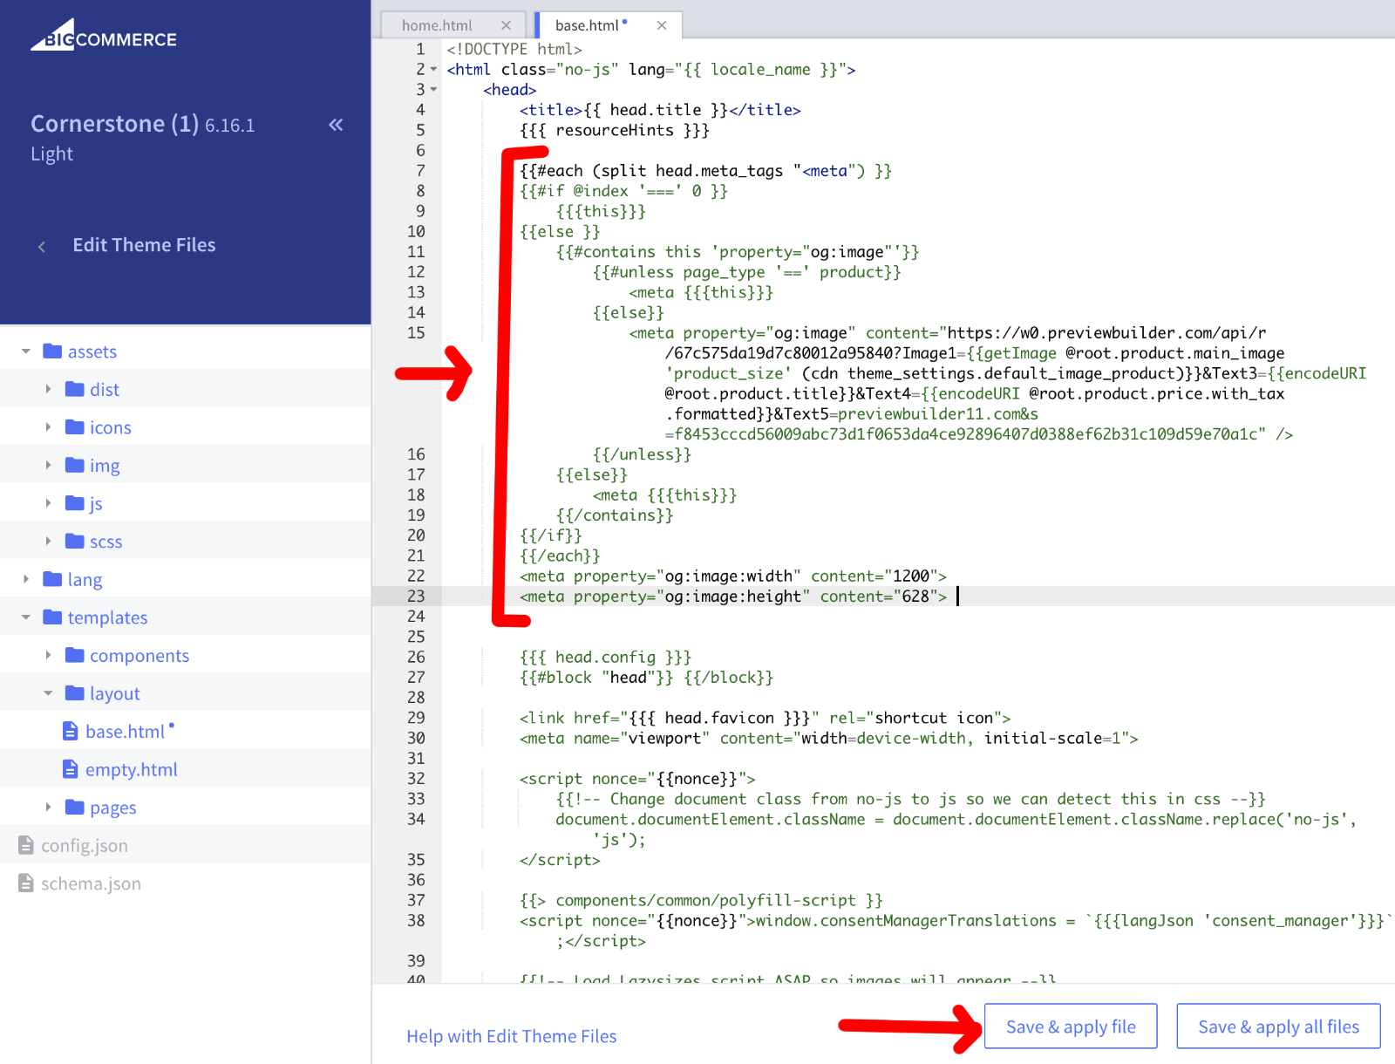The image size is (1395, 1064).
Task: Expand the img folder arrow
Action: click(48, 465)
